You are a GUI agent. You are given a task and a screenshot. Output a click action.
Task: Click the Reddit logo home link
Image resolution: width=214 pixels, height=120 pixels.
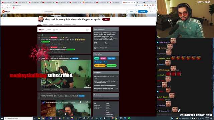pyautogui.click(x=6, y=12)
